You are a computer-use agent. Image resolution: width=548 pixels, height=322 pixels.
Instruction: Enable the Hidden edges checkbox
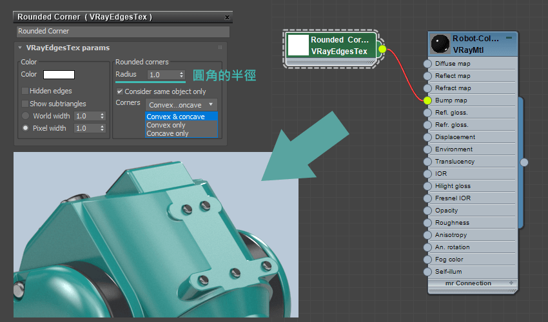(25, 91)
